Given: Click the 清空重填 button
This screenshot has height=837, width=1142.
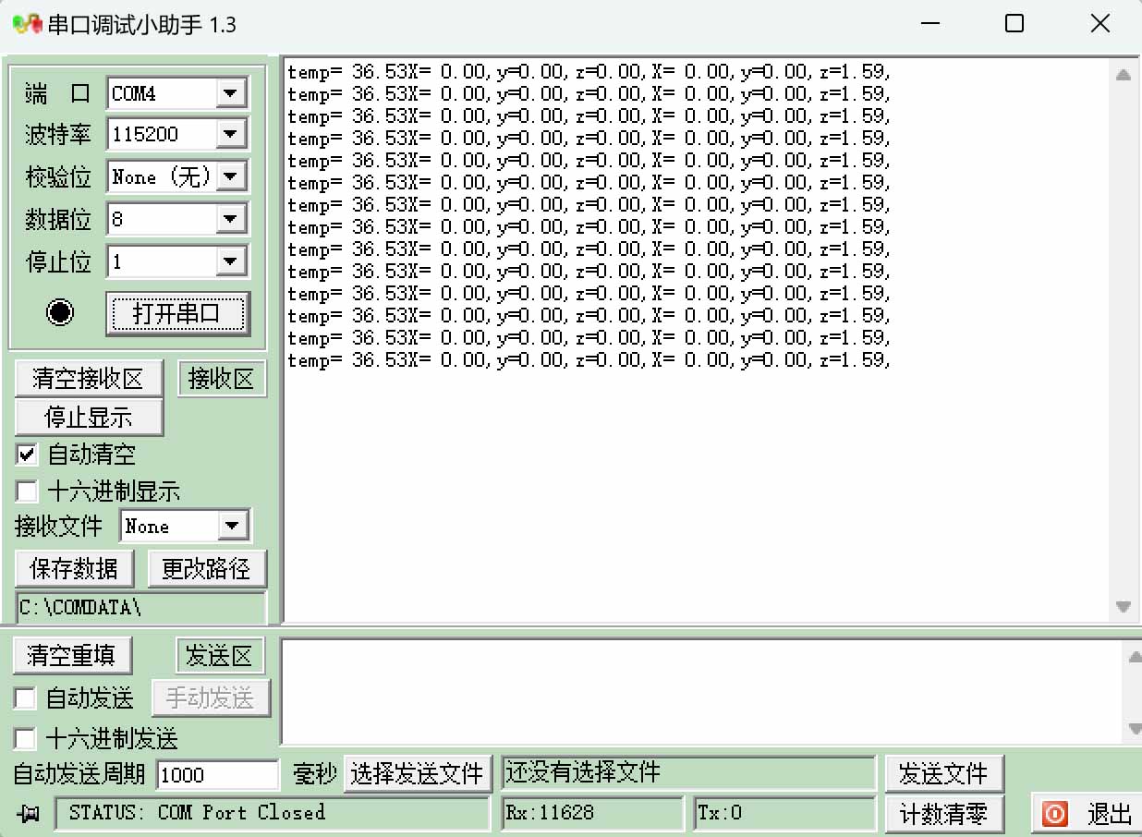Looking at the screenshot, I should [x=72, y=655].
